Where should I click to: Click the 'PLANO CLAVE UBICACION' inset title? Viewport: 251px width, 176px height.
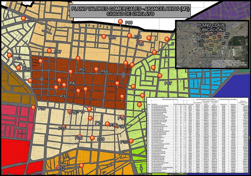click(x=211, y=28)
